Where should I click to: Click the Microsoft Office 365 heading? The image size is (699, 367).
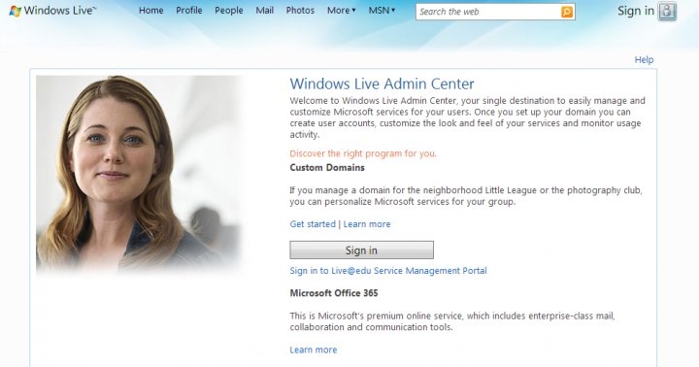[334, 293]
